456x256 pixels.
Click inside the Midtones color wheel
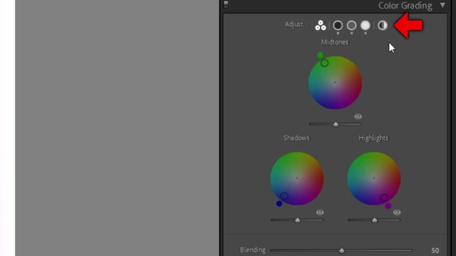point(335,82)
